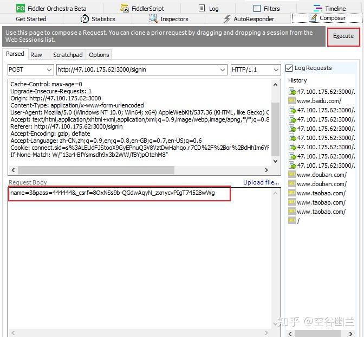This screenshot has height=337, width=364.
Task: Open the Inspectors tab
Action: pyautogui.click(x=168, y=19)
